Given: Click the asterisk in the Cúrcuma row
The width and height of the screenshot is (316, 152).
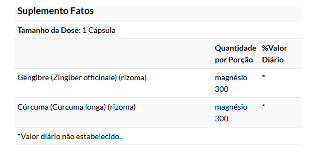Looking at the screenshot, I should pos(264,106).
